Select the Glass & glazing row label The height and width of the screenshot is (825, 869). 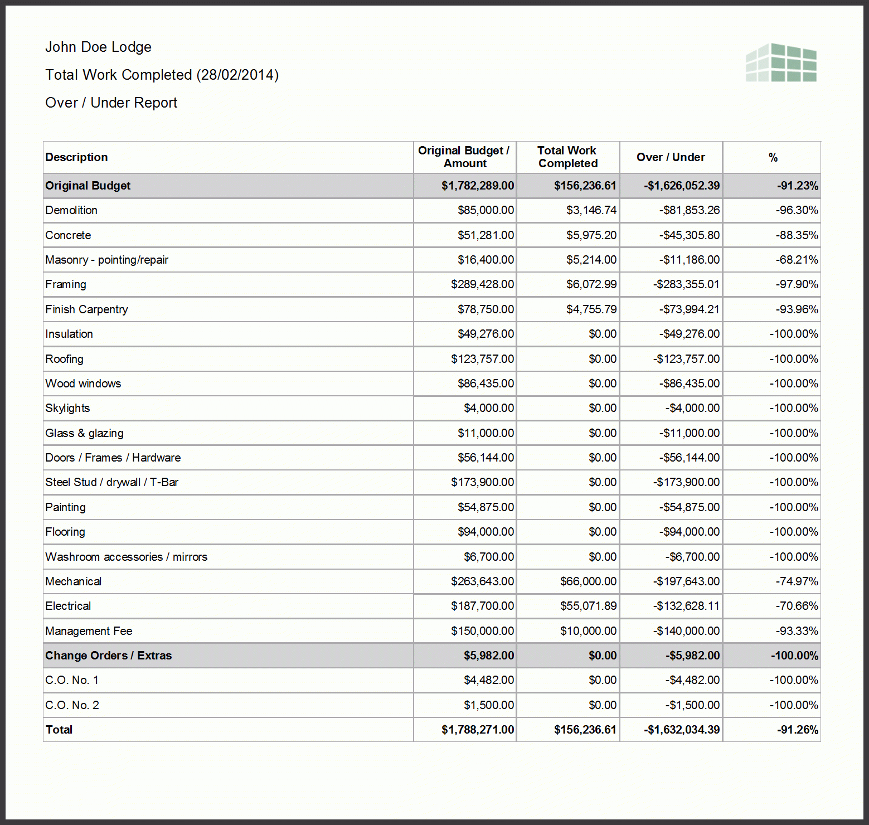(x=84, y=433)
